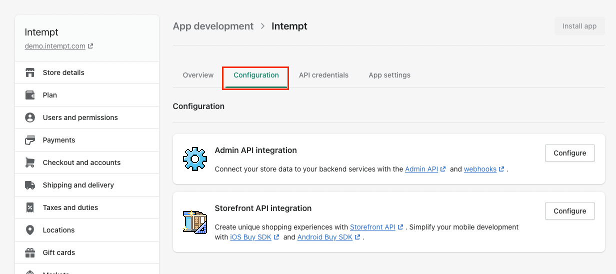
Task: Click the Store details storefront icon
Action: click(x=30, y=72)
